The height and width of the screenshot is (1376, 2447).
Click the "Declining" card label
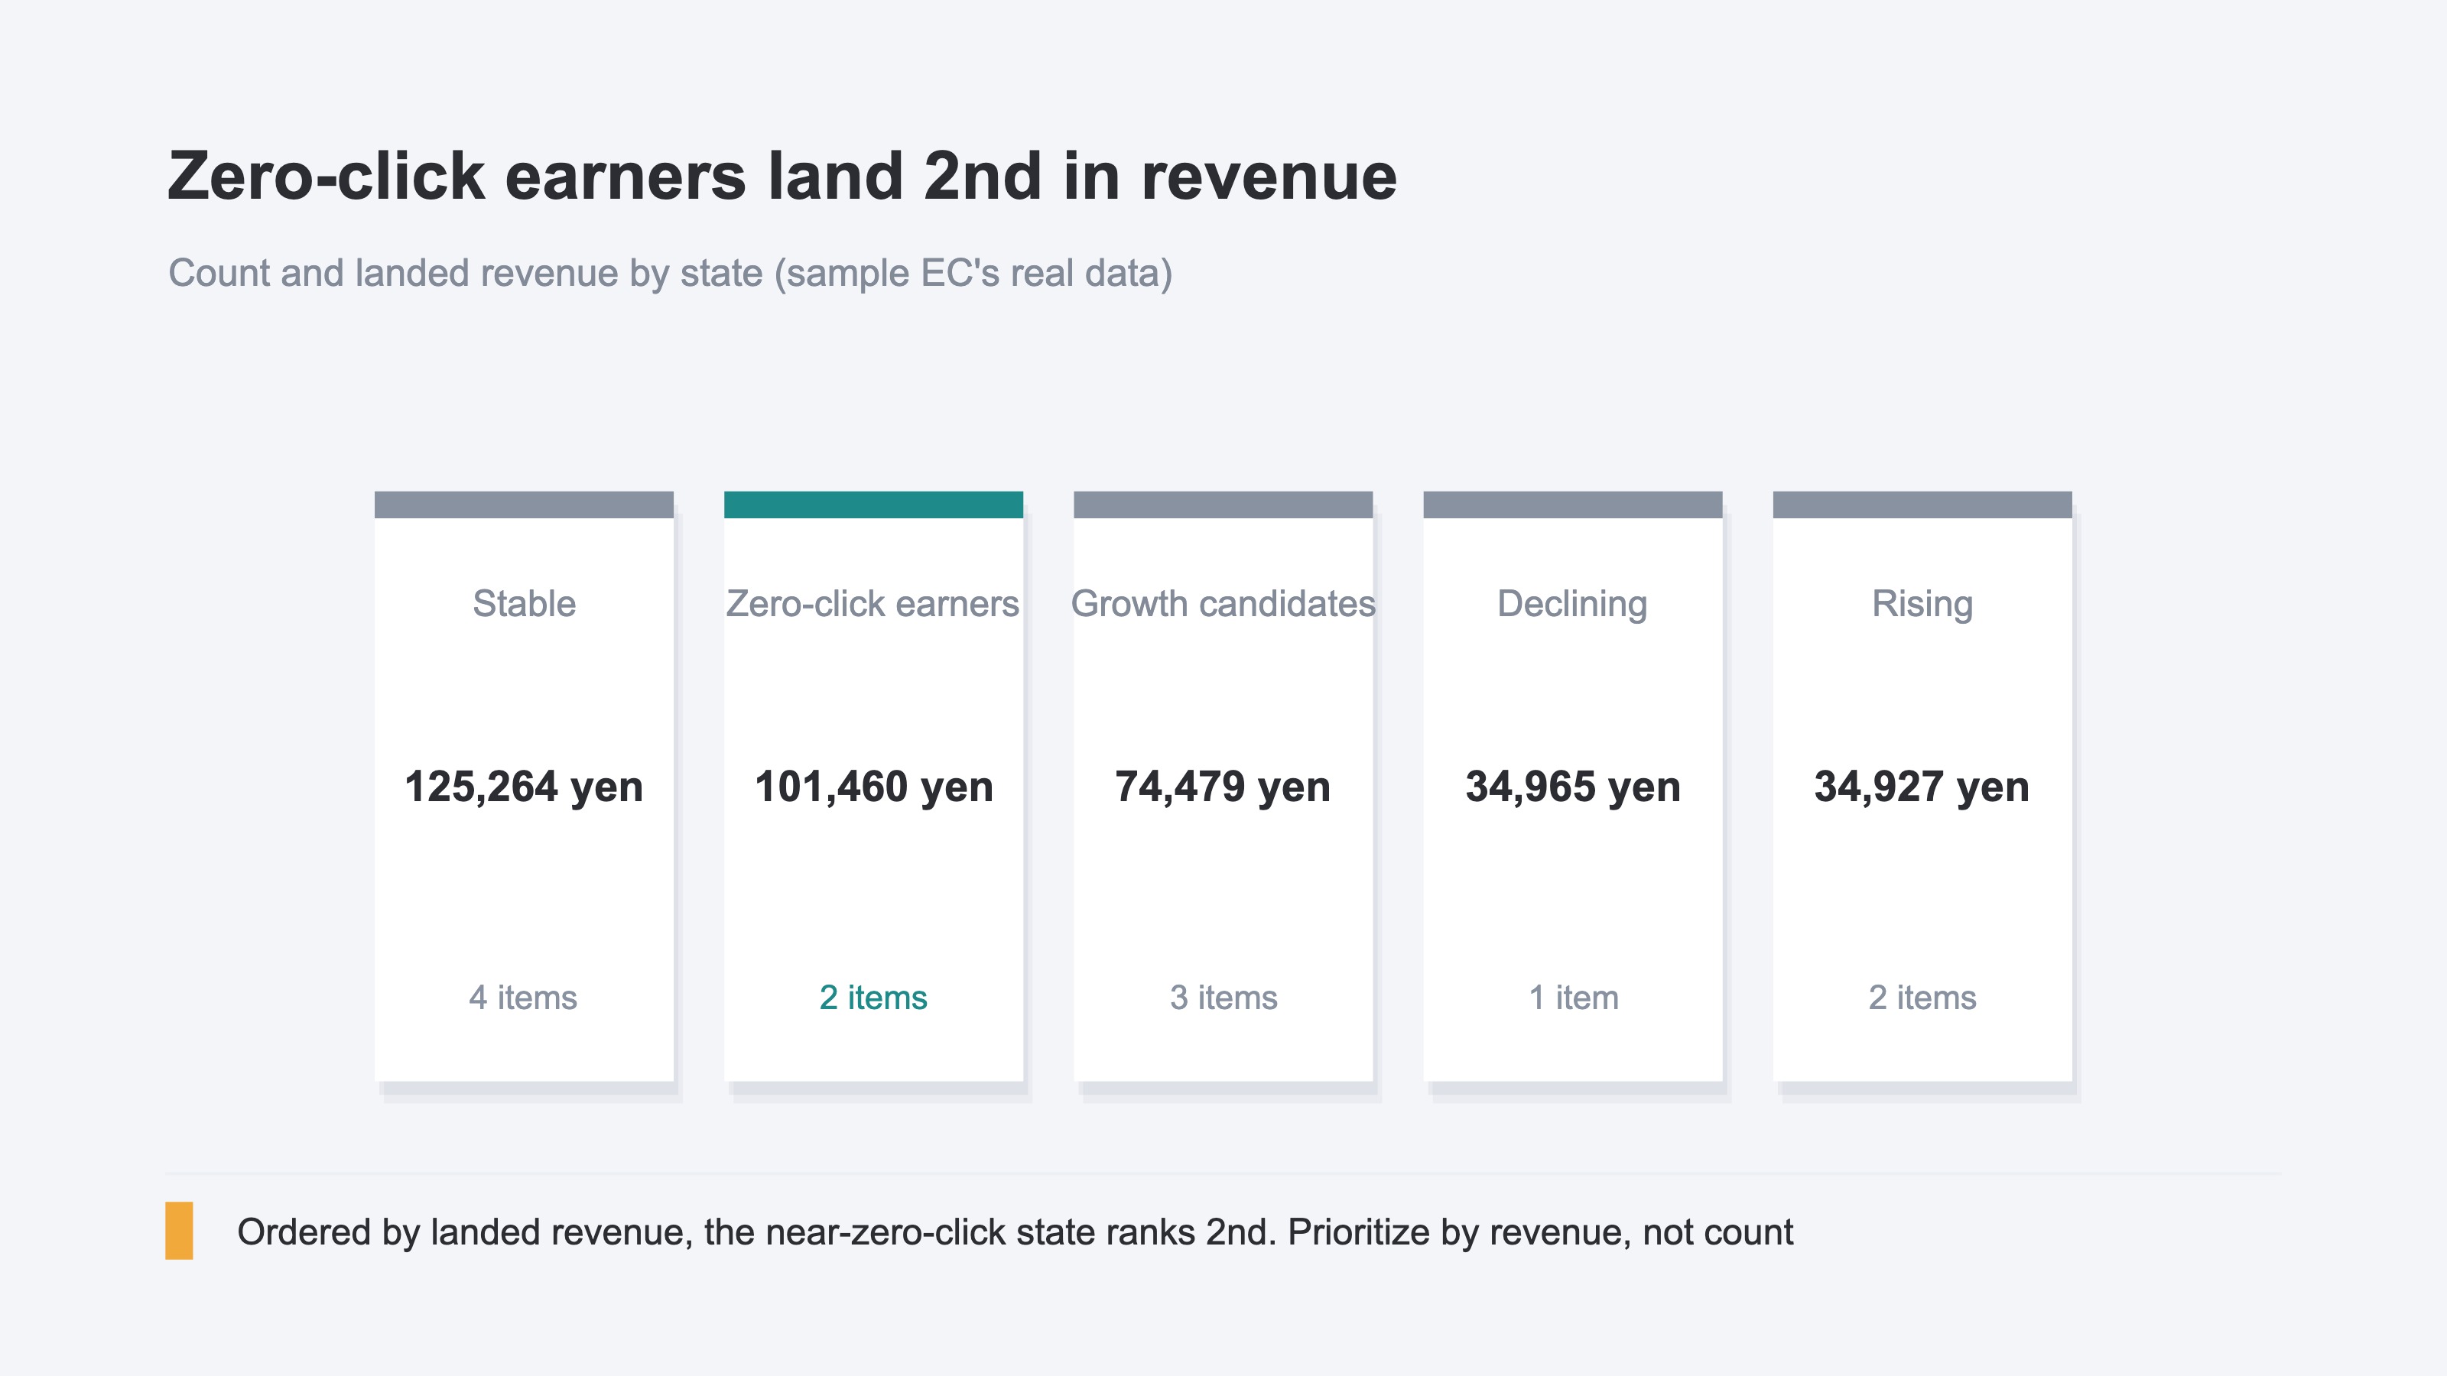pyautogui.click(x=1572, y=604)
